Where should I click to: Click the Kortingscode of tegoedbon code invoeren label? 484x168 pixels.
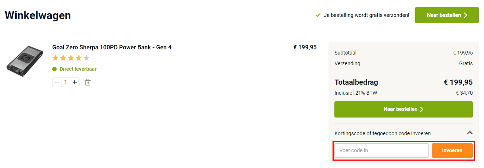[383, 133]
